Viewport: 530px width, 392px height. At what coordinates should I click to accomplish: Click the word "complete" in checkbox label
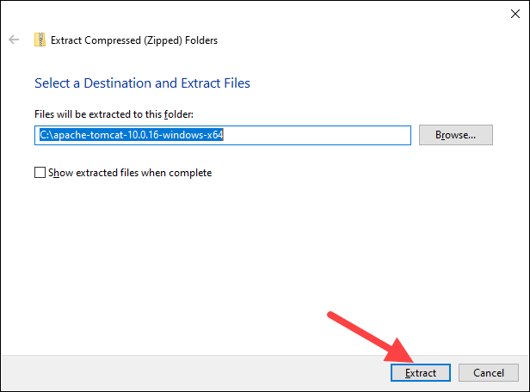pyautogui.click(x=189, y=173)
